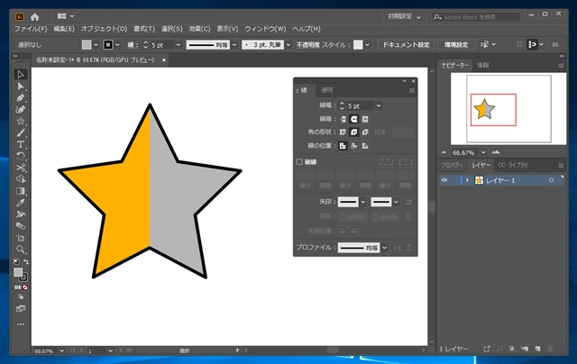Open the 初期設定 workspace dropdown
The image size is (577, 364).
click(x=404, y=17)
